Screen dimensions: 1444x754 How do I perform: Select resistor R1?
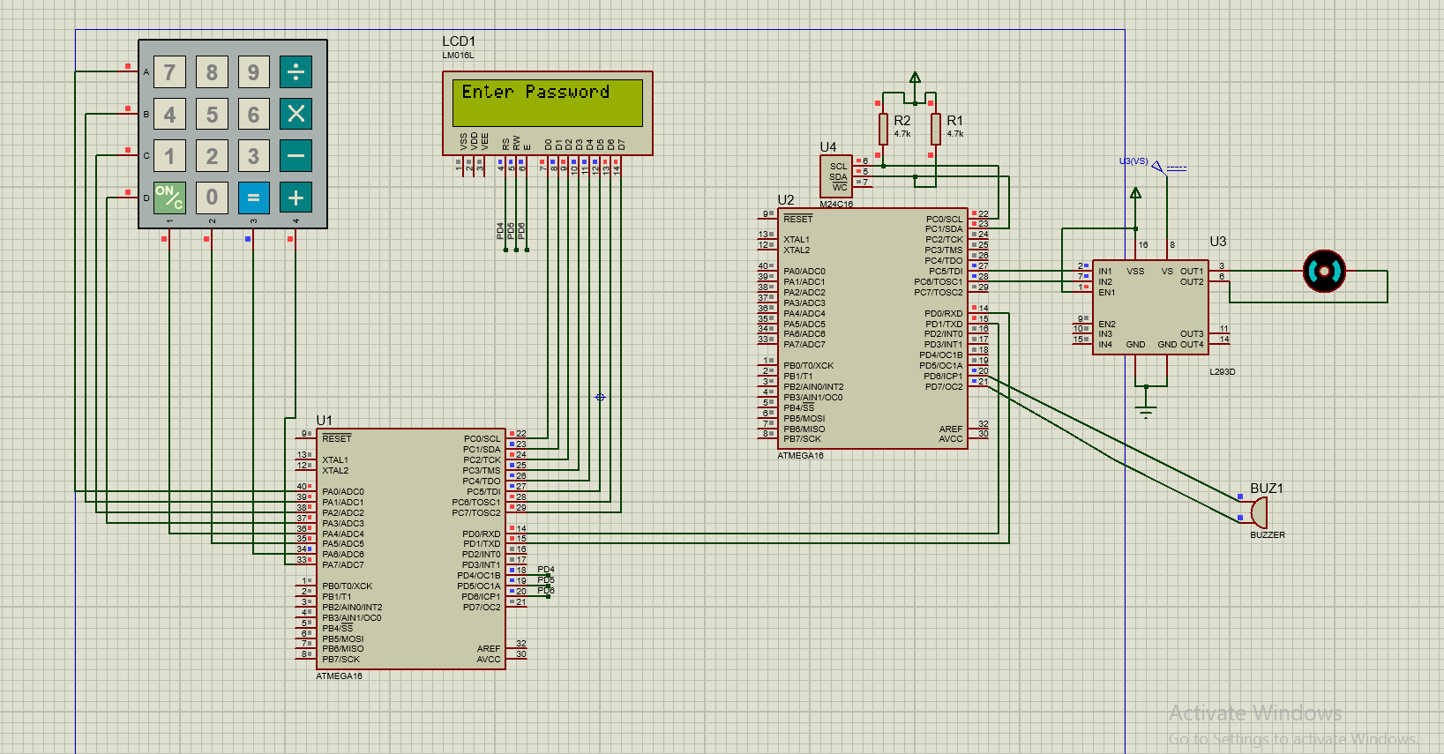(x=936, y=129)
